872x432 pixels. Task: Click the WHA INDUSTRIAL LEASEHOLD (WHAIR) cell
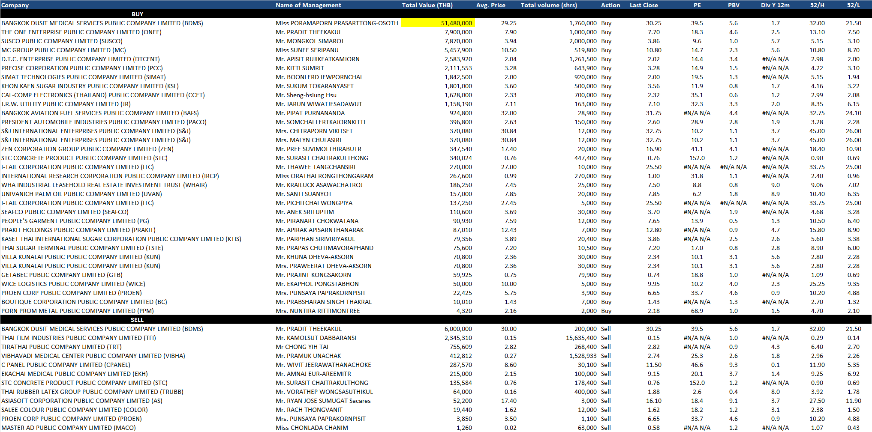point(104,185)
